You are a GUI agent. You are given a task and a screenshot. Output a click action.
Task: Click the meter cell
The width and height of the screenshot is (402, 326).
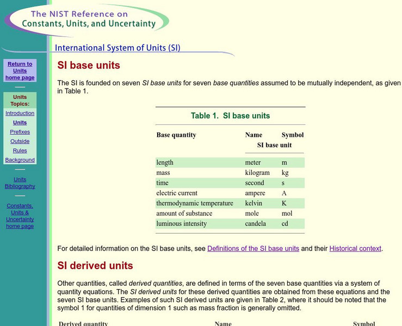click(253, 162)
